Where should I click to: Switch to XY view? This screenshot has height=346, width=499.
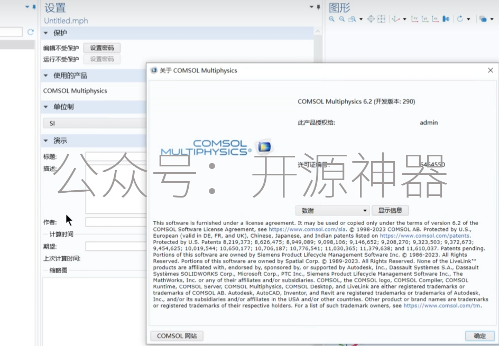[414, 19]
